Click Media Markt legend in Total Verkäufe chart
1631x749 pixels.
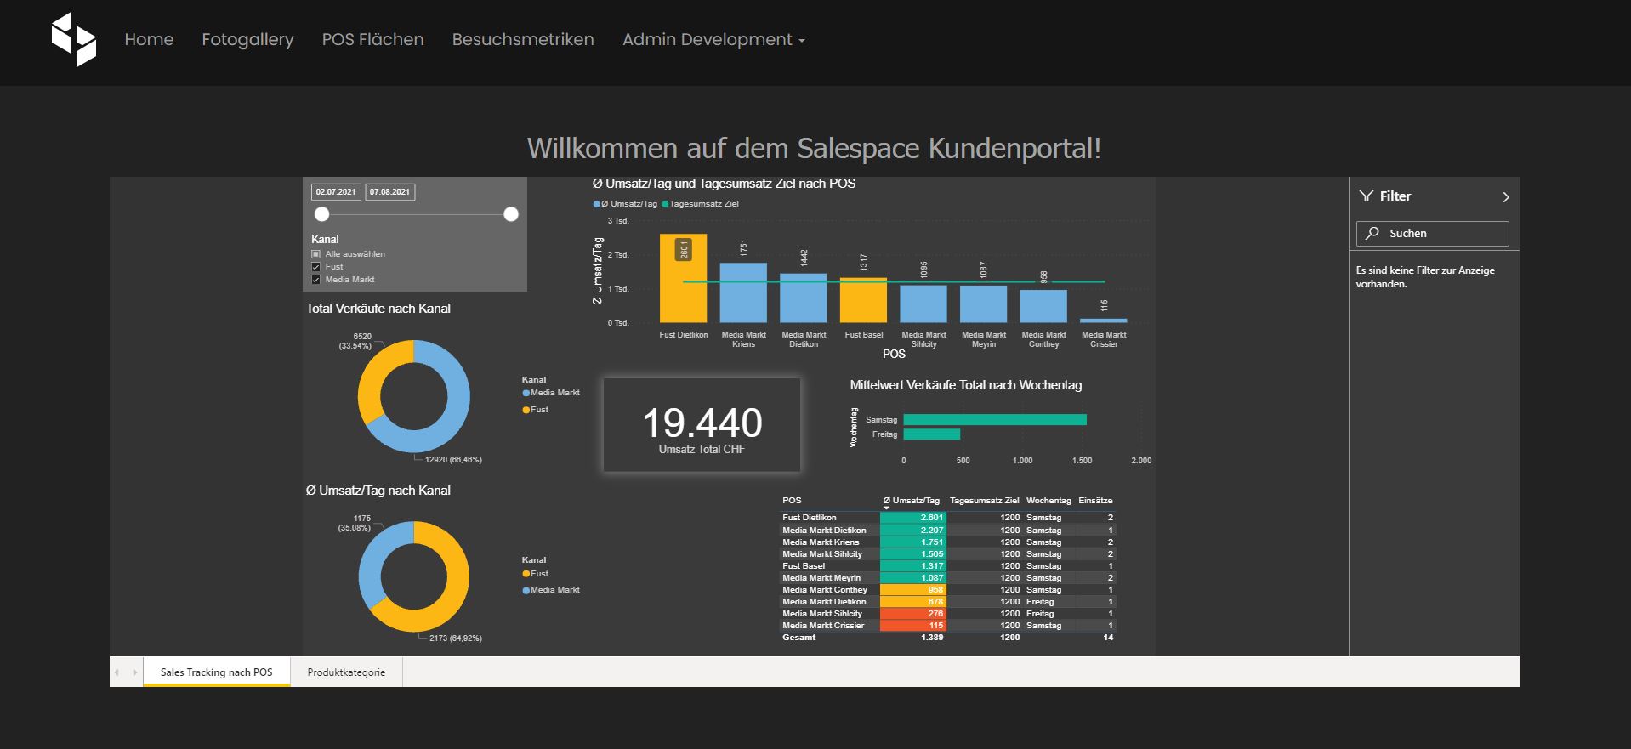551,393
